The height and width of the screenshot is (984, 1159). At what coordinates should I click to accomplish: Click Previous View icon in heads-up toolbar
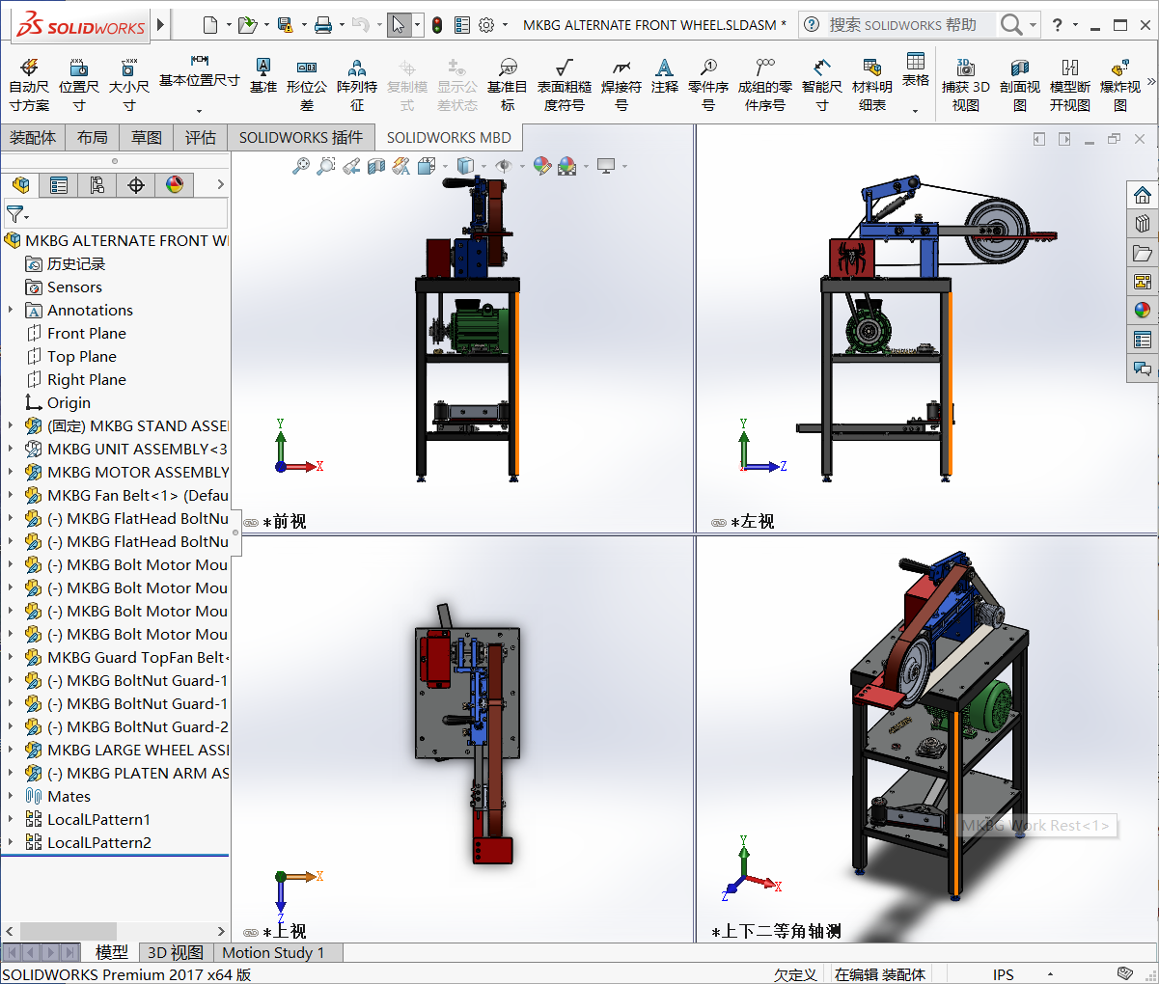(x=351, y=166)
